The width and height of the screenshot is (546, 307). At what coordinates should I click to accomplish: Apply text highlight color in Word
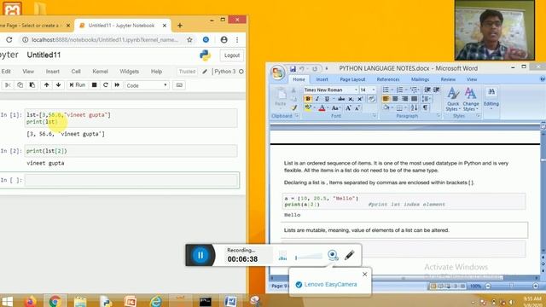[307, 108]
